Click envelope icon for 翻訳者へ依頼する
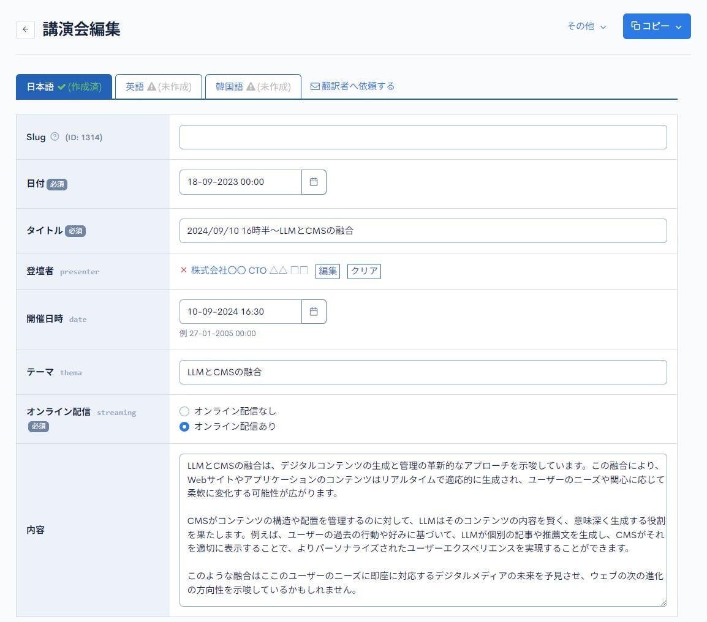The height and width of the screenshot is (622, 707). 315,86
